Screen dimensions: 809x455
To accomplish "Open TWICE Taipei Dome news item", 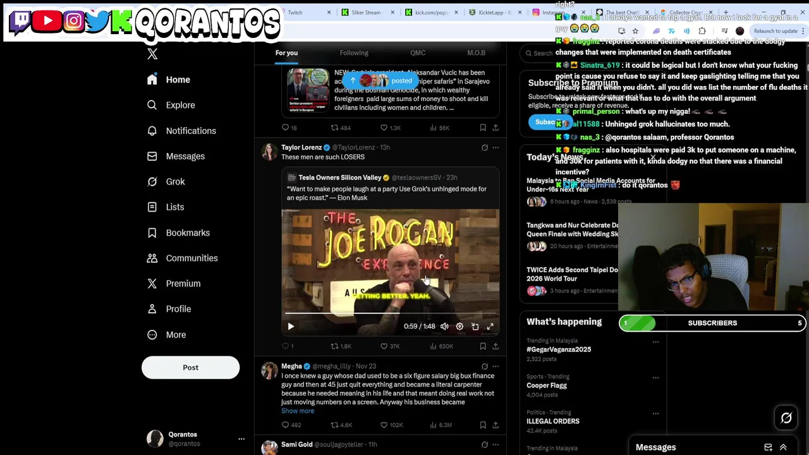I will click(x=572, y=274).
